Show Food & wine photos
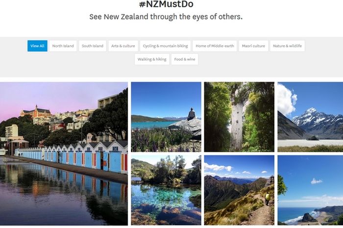Image resolution: width=343 pixels, height=228 pixels. pyautogui.click(x=185, y=59)
